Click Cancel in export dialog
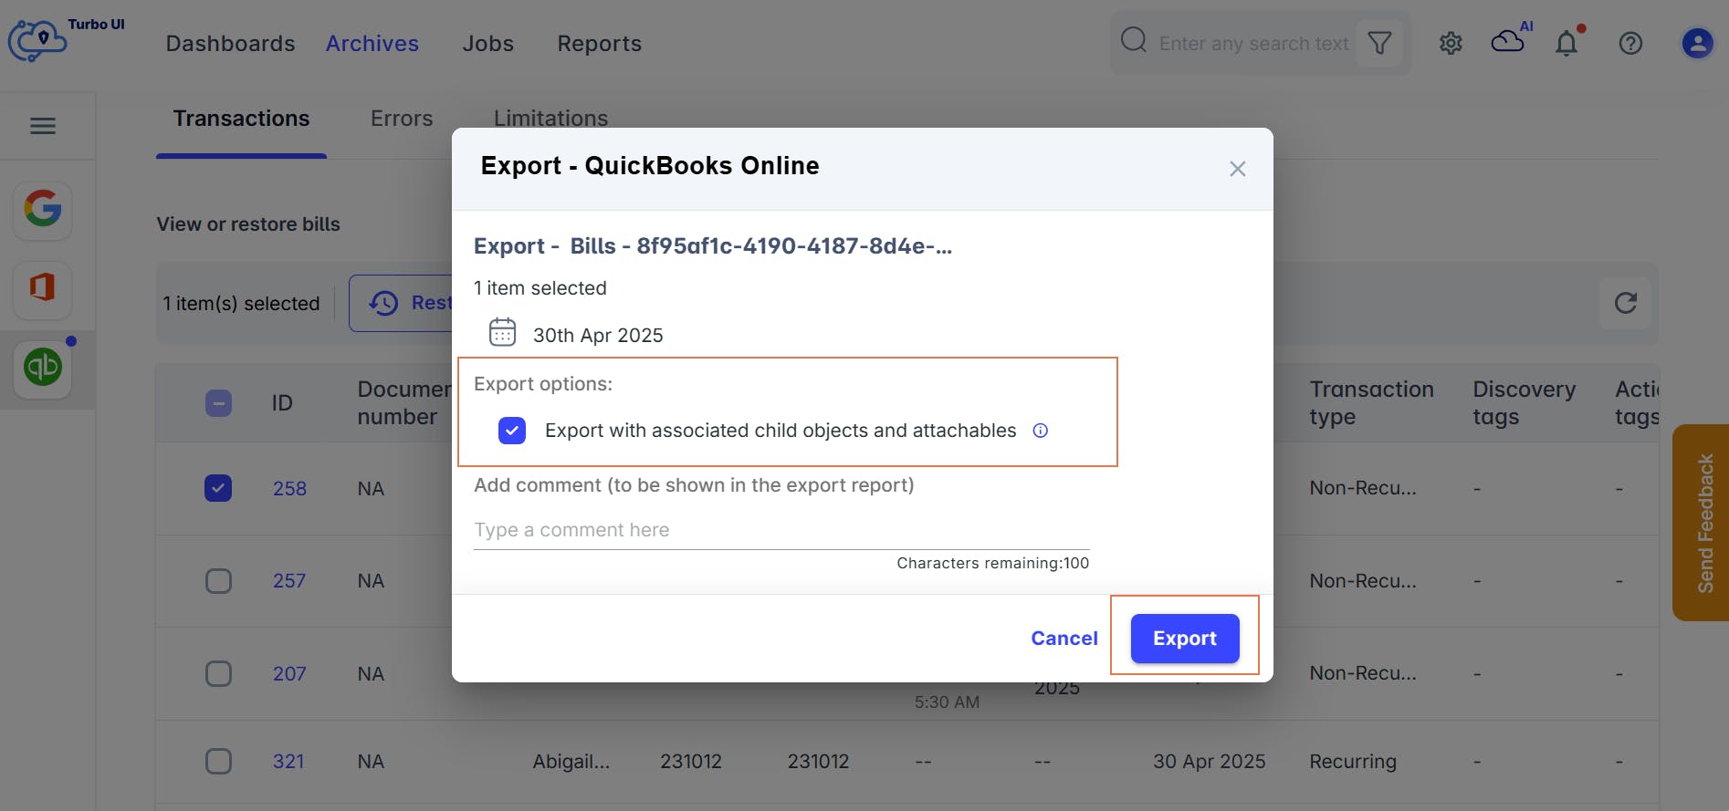This screenshot has width=1729, height=811. [1064, 639]
